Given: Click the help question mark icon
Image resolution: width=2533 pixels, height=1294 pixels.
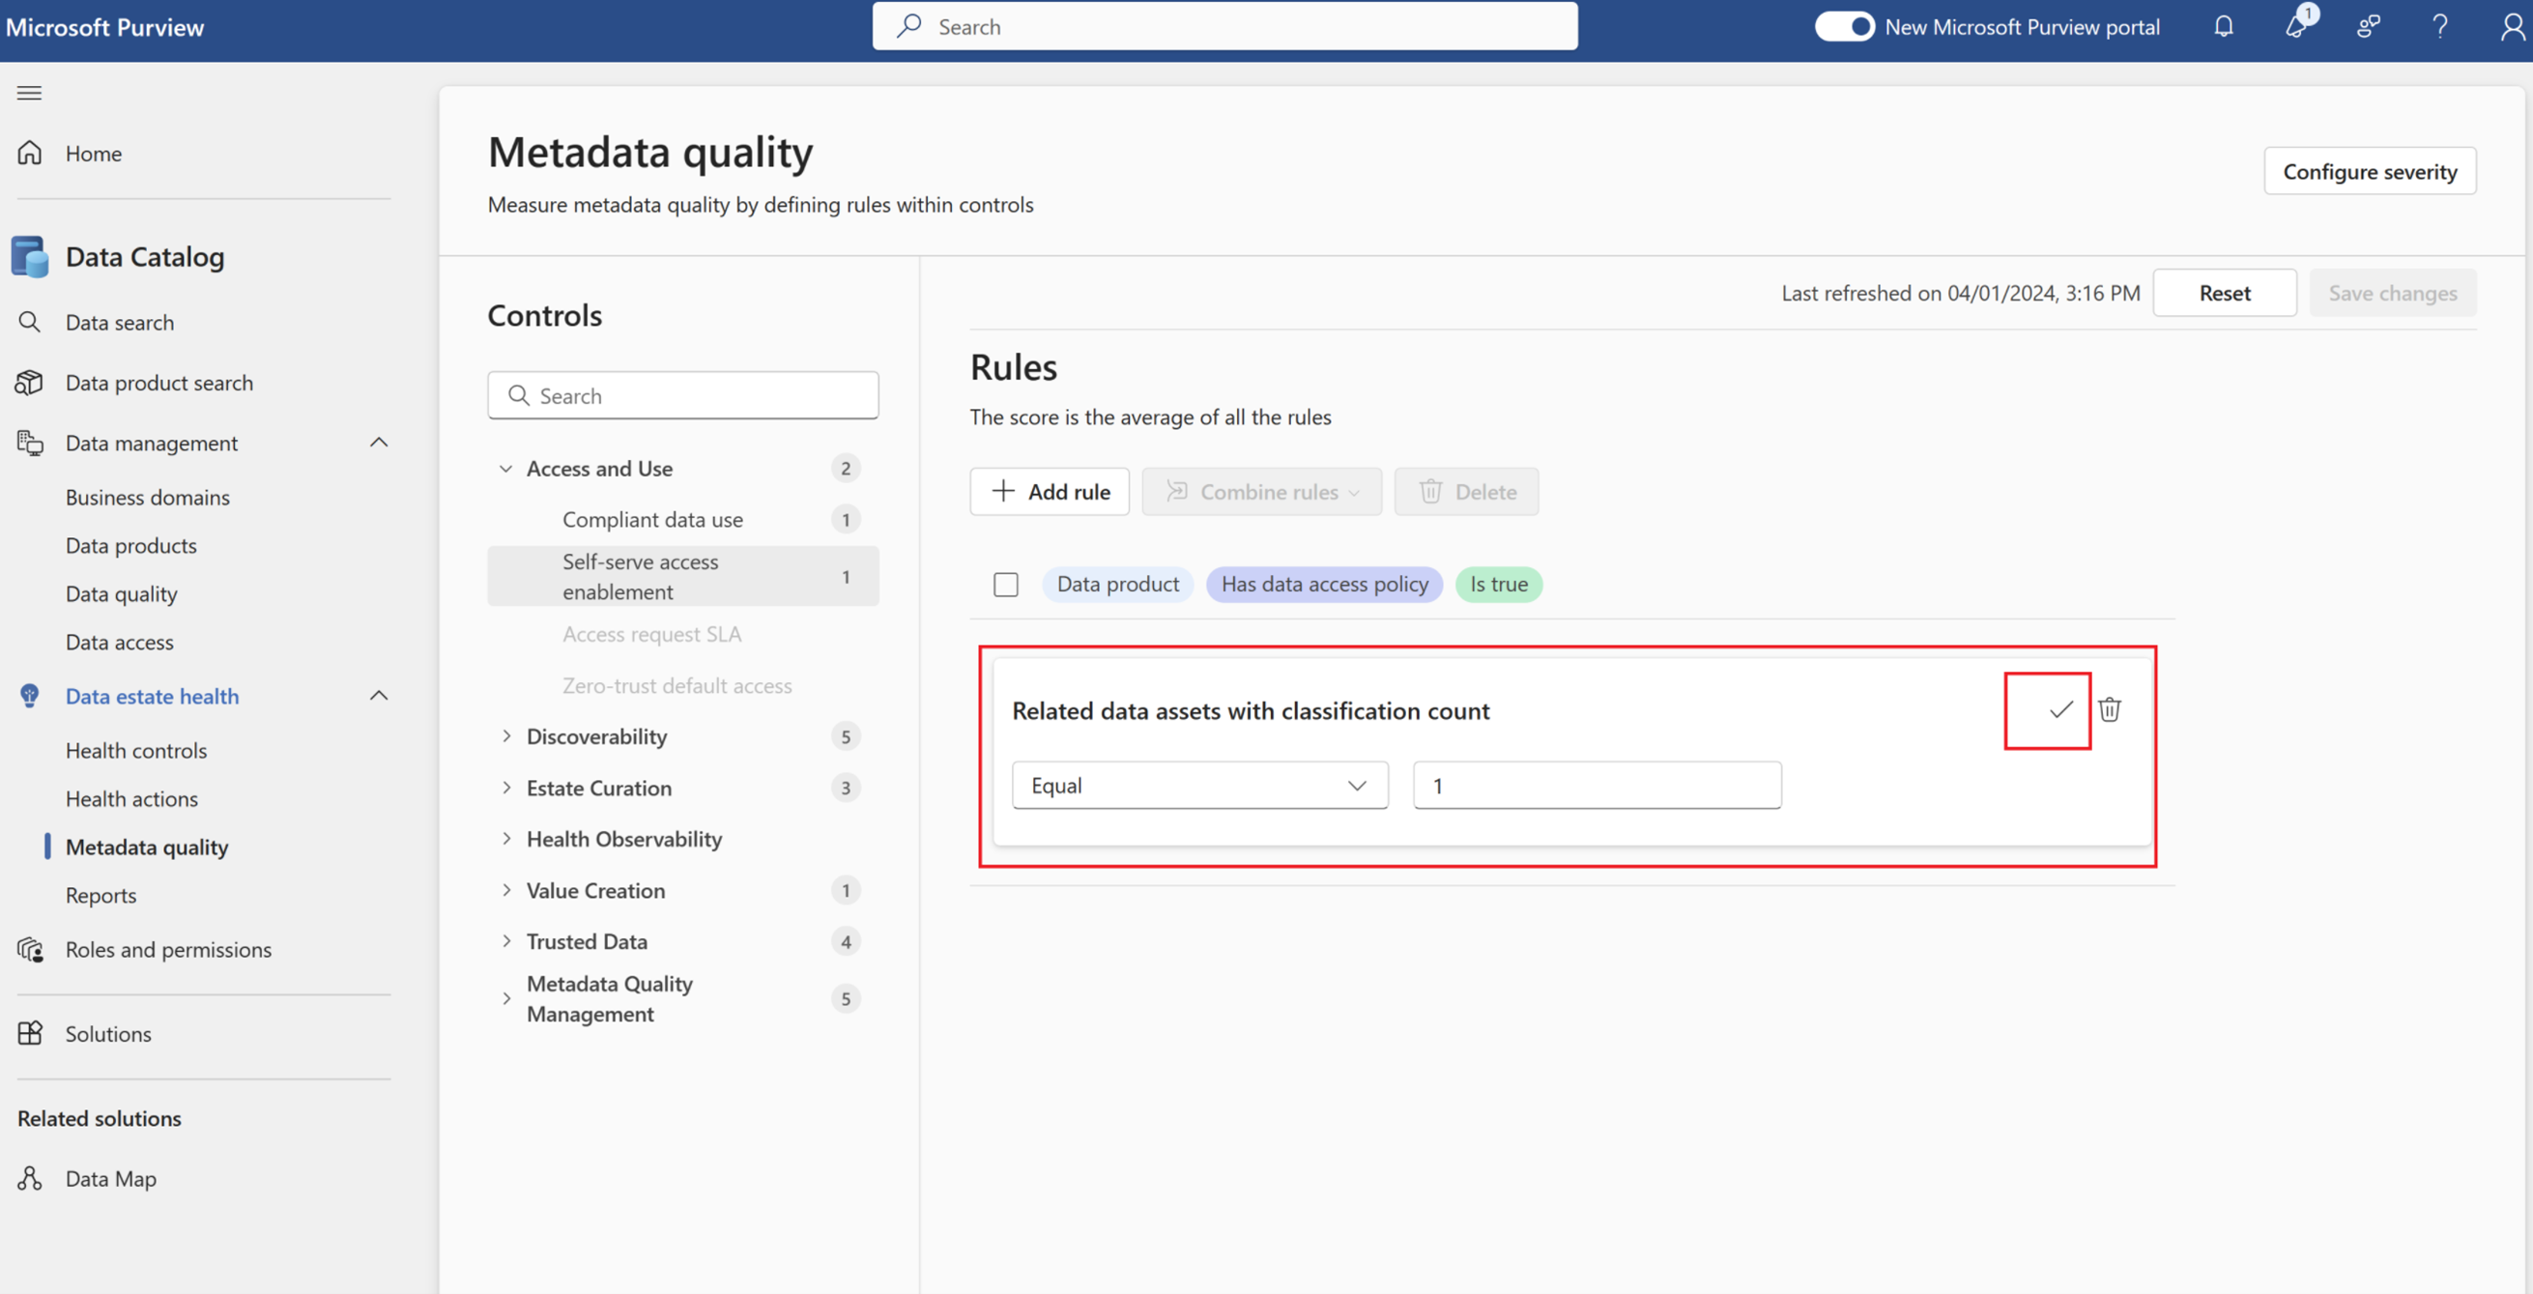Looking at the screenshot, I should point(2438,26).
